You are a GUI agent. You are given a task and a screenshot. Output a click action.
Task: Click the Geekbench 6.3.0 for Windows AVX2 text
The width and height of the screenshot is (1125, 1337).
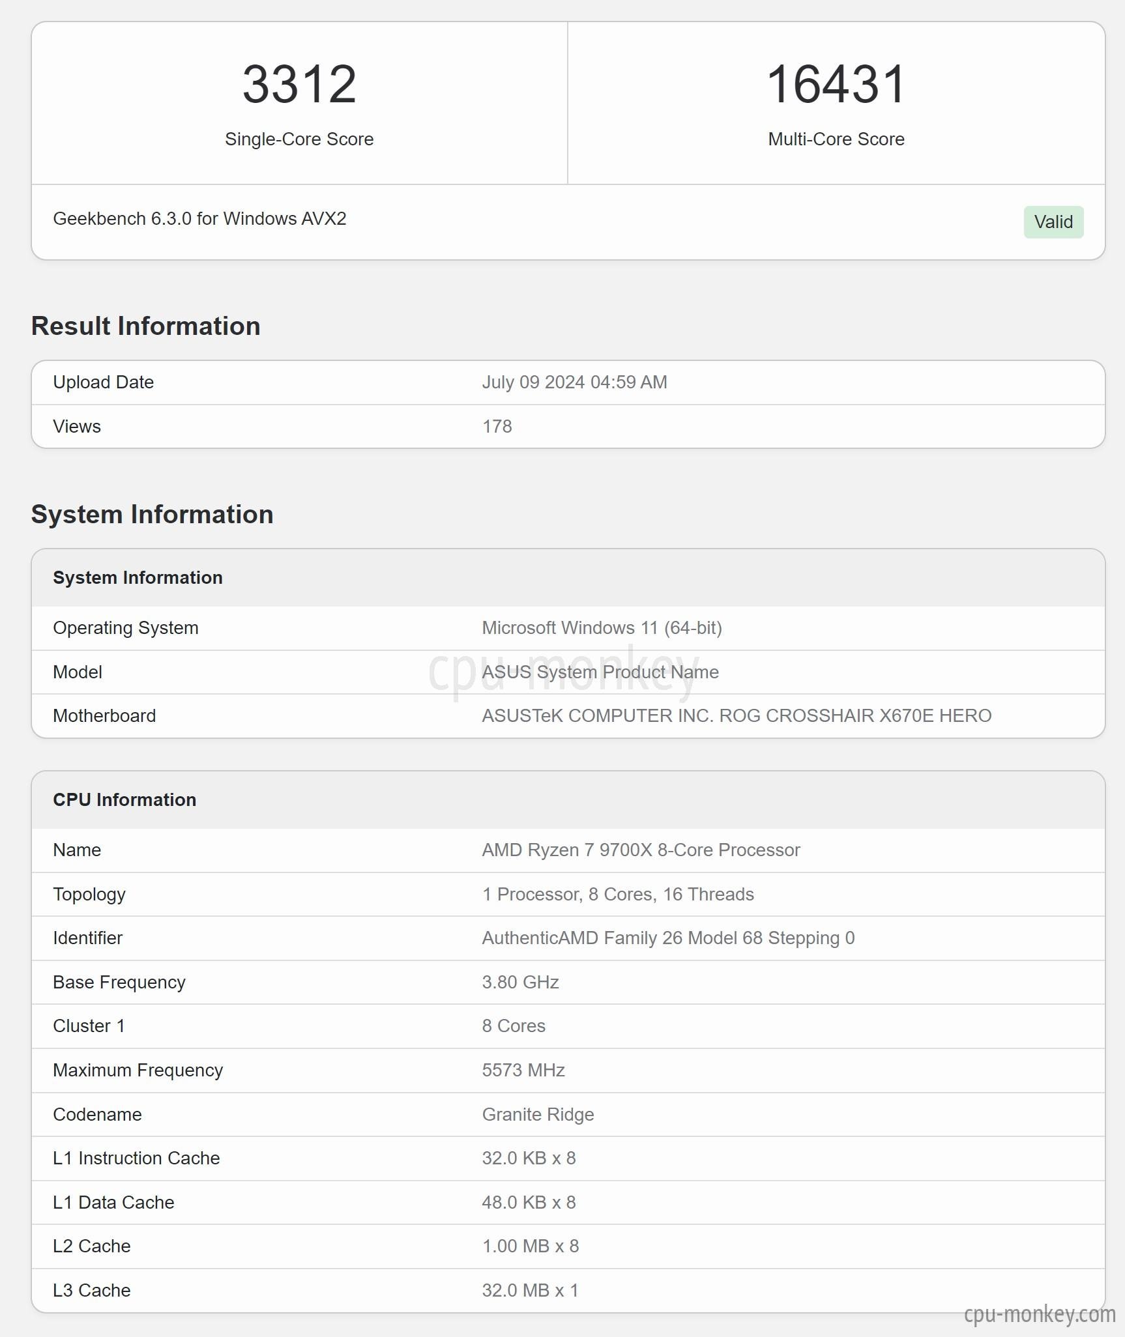point(199,219)
